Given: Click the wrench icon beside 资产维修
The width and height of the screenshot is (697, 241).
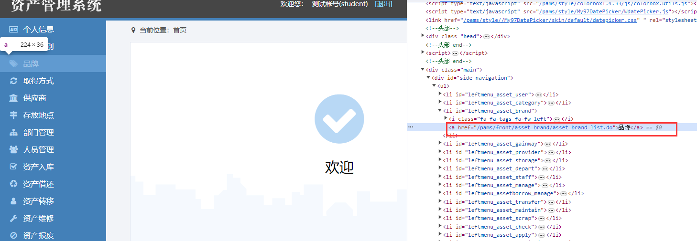Looking at the screenshot, I should [14, 218].
